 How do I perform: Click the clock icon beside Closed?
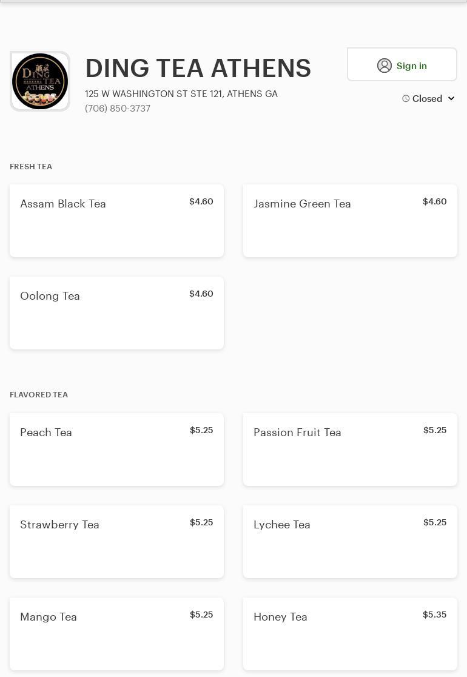[x=406, y=98]
